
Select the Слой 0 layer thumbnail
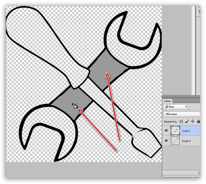175,141
